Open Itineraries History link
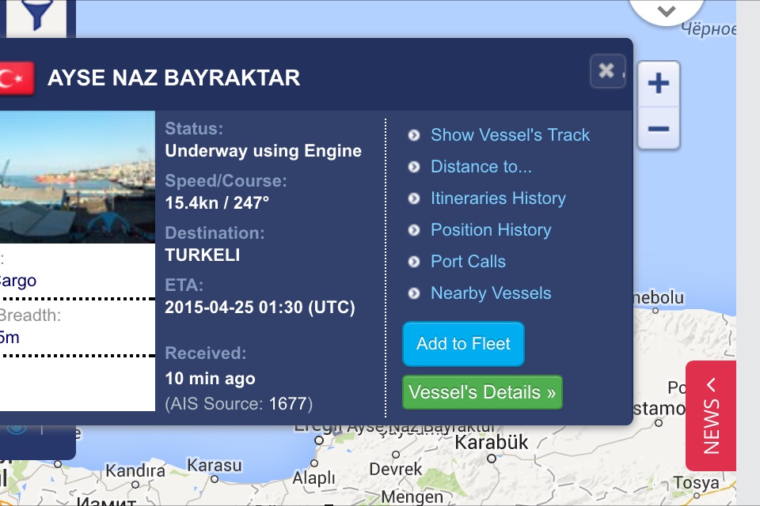Image resolution: width=760 pixels, height=506 pixels. click(x=498, y=198)
